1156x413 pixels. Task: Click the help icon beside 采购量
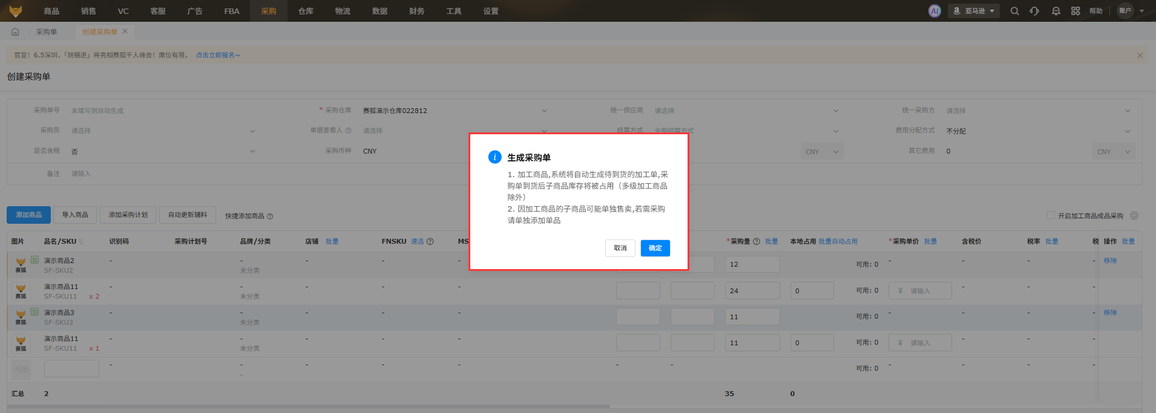click(756, 241)
